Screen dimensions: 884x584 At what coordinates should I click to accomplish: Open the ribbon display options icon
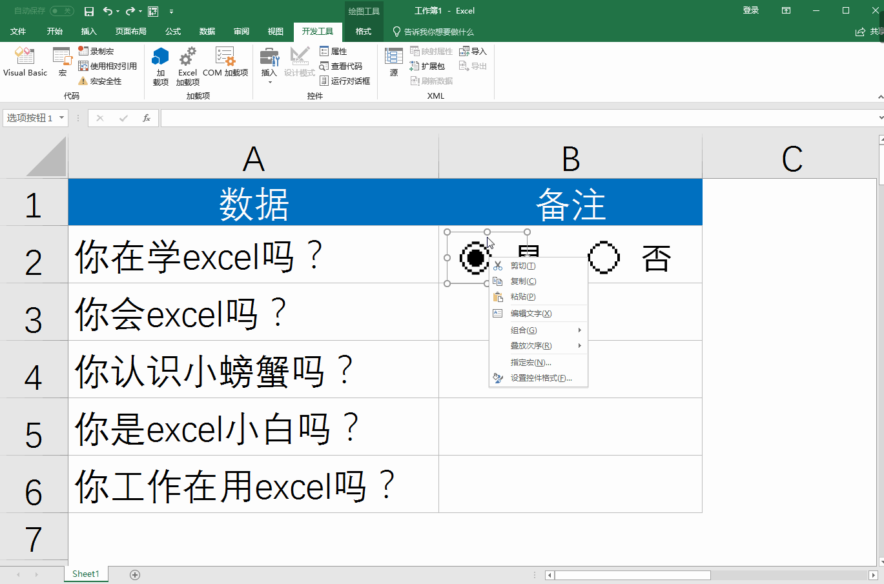click(786, 10)
